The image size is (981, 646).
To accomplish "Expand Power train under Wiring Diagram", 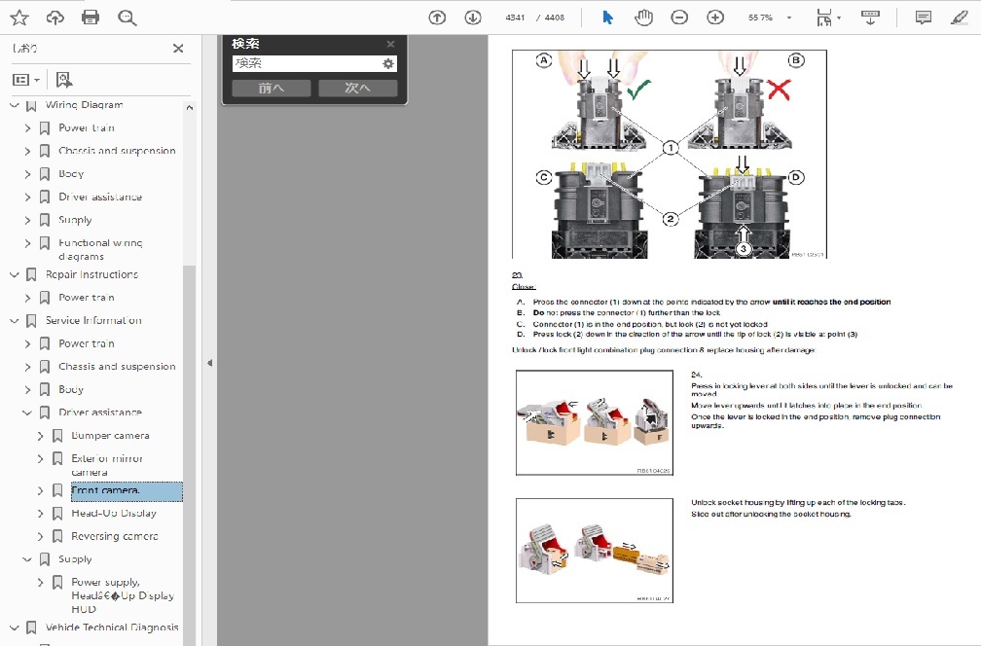I will (26, 127).
